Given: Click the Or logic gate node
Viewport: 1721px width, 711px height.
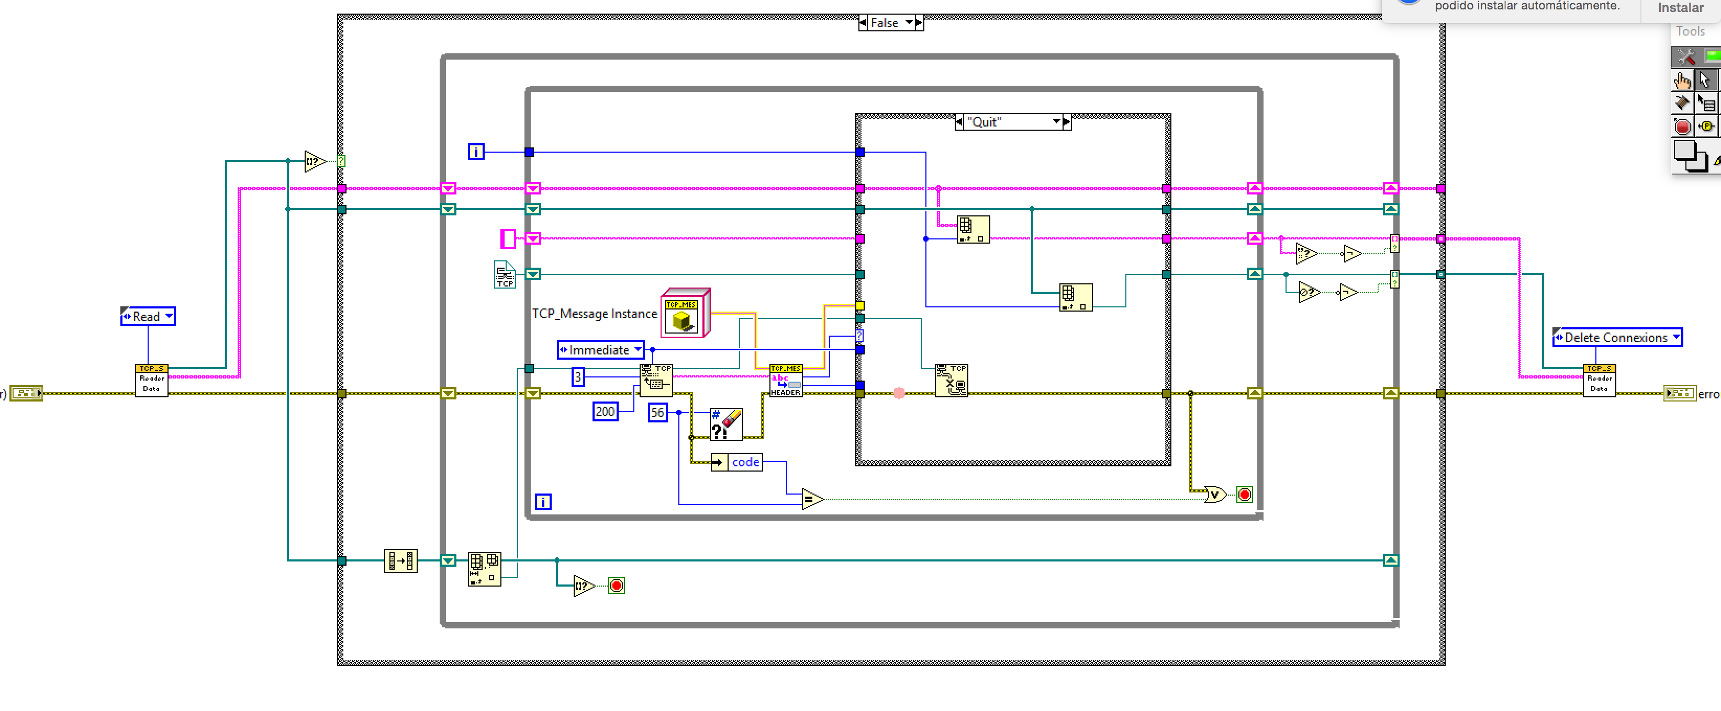Looking at the screenshot, I should point(1214,495).
